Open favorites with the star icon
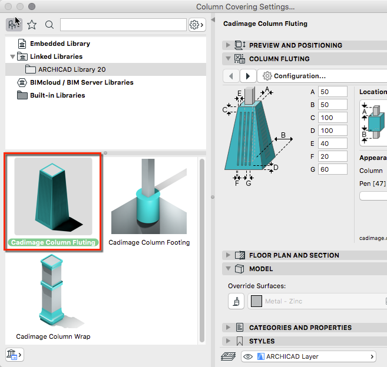 (32, 25)
